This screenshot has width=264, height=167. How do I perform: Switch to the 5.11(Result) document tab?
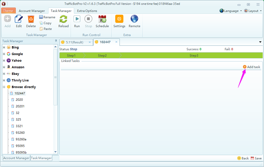coord(74,42)
